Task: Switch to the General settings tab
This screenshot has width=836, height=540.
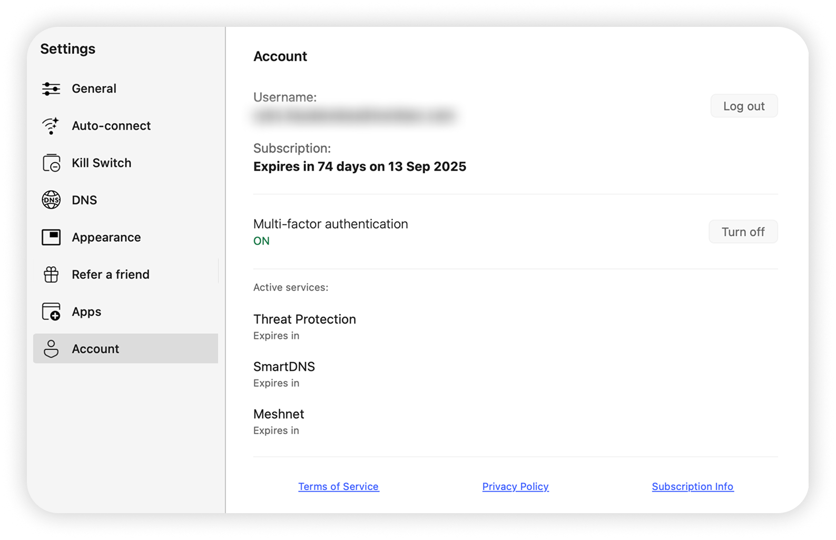Action: click(94, 89)
